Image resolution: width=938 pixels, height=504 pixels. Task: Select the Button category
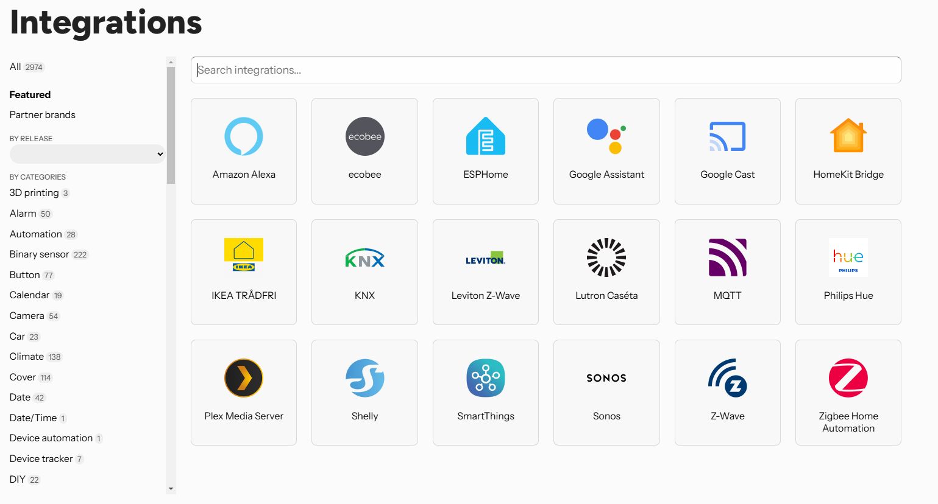(32, 275)
